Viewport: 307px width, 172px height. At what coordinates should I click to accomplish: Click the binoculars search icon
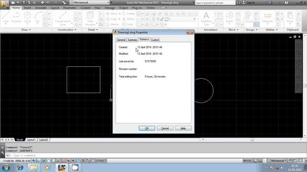pyautogui.click(x=238, y=2)
